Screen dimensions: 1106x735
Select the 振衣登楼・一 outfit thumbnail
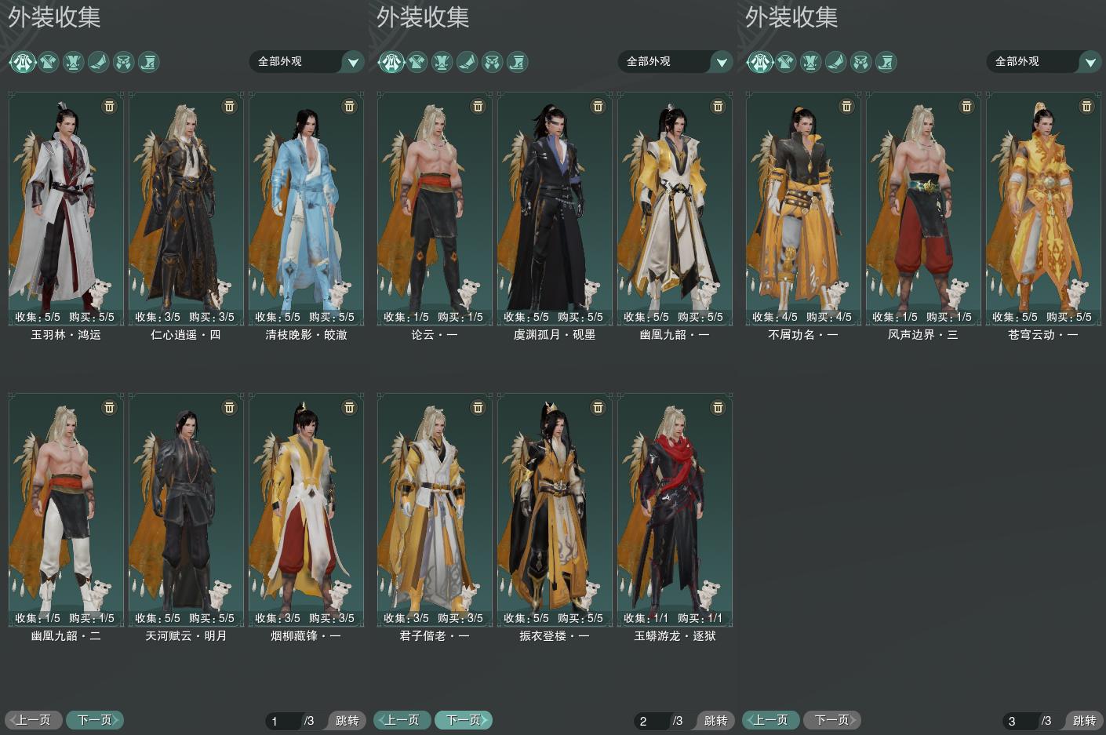point(554,508)
